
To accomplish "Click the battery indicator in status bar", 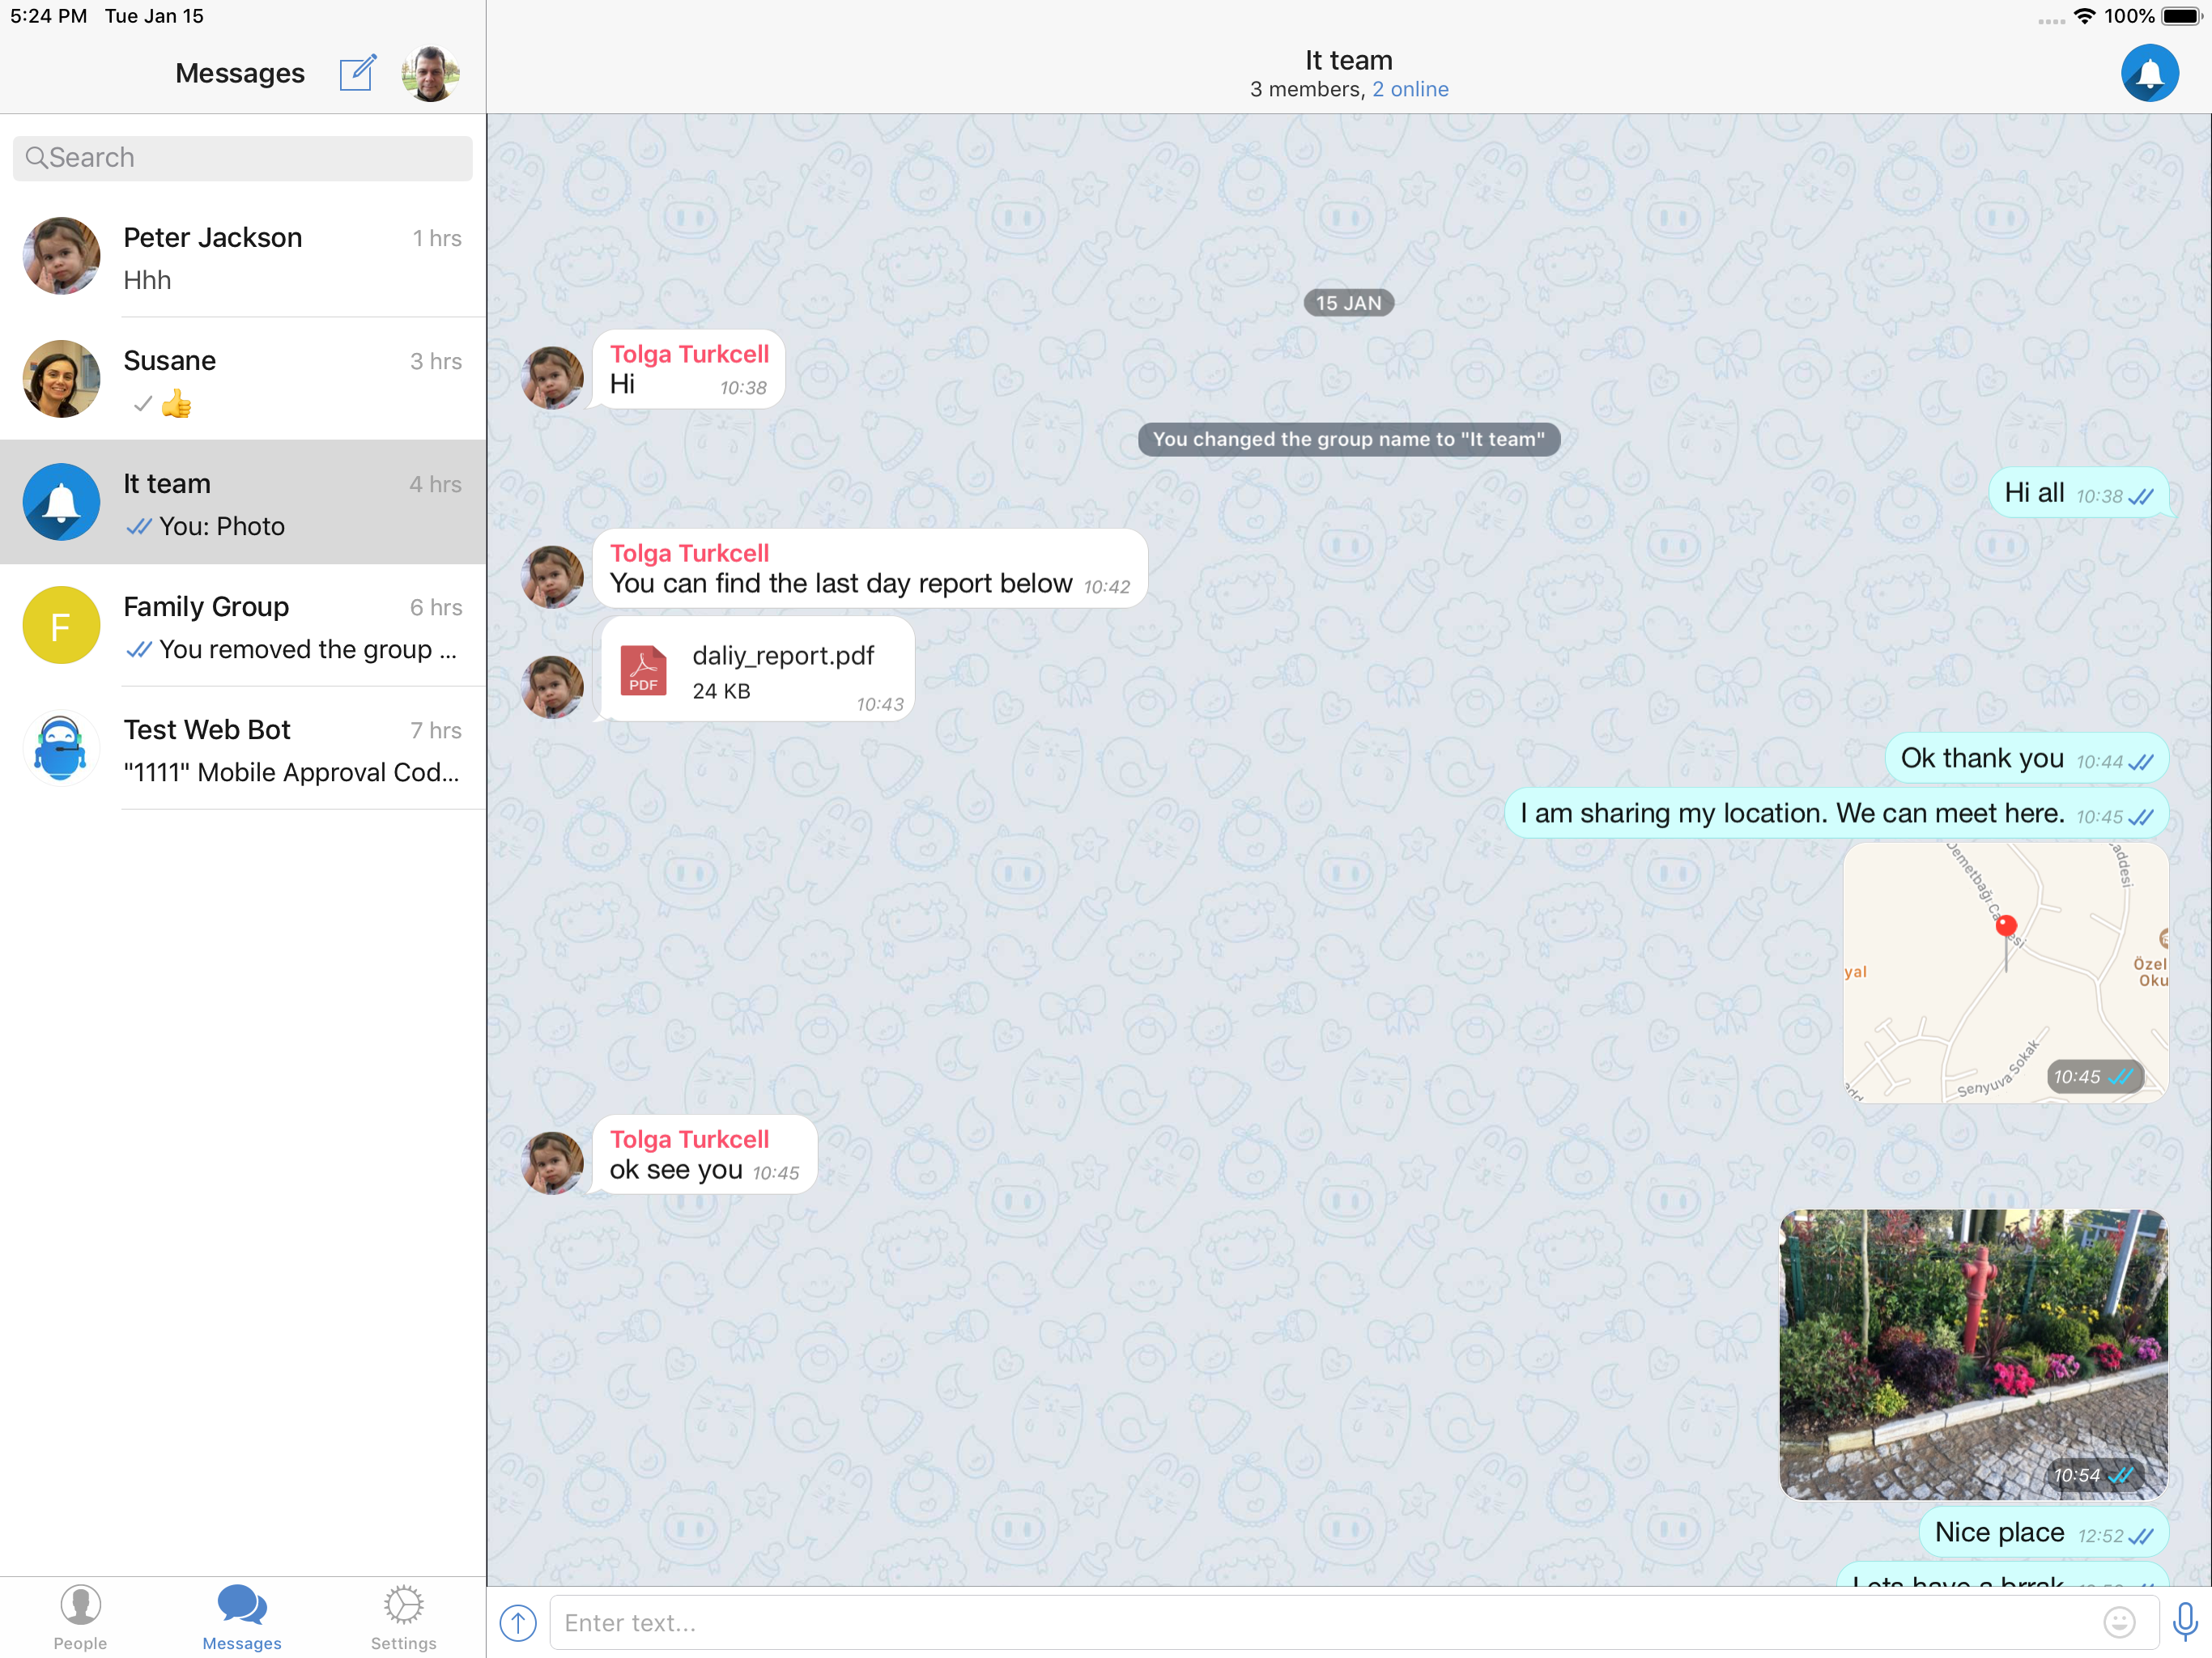I will tap(2181, 16).
